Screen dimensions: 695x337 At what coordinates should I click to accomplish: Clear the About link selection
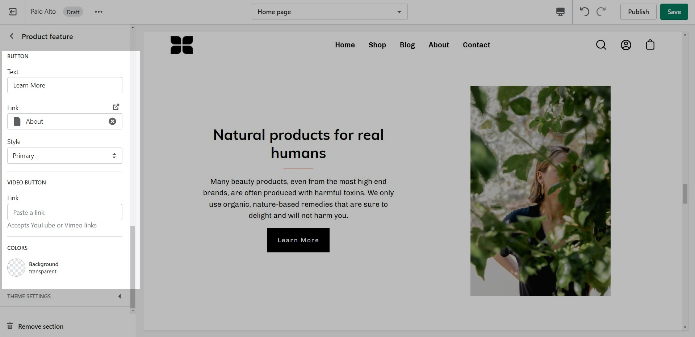[113, 121]
